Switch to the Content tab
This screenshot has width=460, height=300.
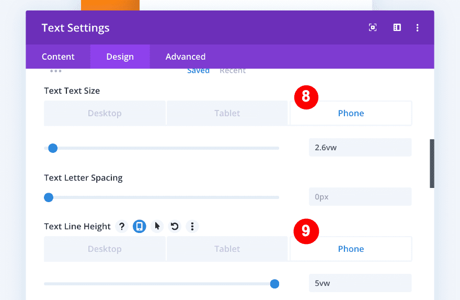(x=58, y=57)
